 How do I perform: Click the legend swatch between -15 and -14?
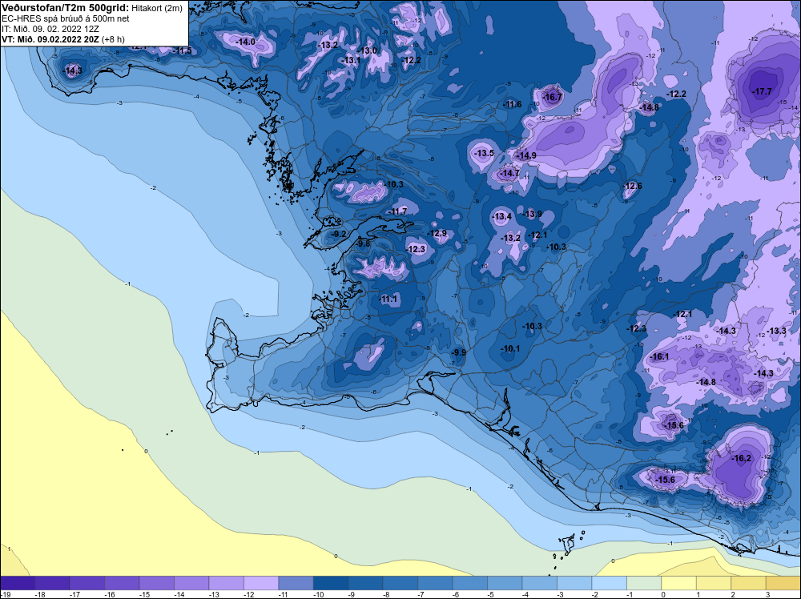point(156,583)
